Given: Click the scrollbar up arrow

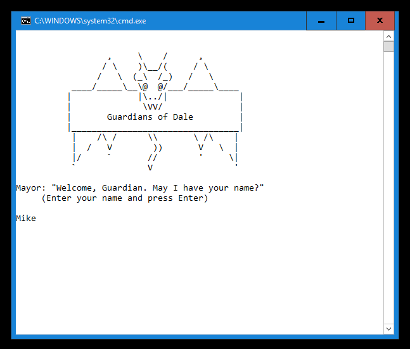Looking at the screenshot, I should (388, 36).
